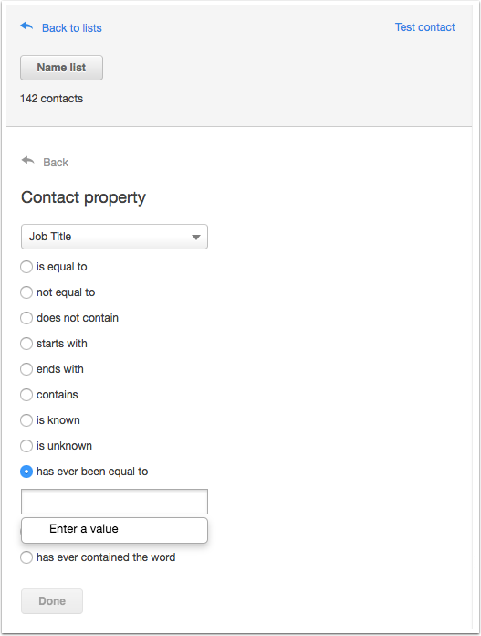Screen dimensions: 481x636
Task: Choose the 'contains' radio button
Action: [x=26, y=395]
